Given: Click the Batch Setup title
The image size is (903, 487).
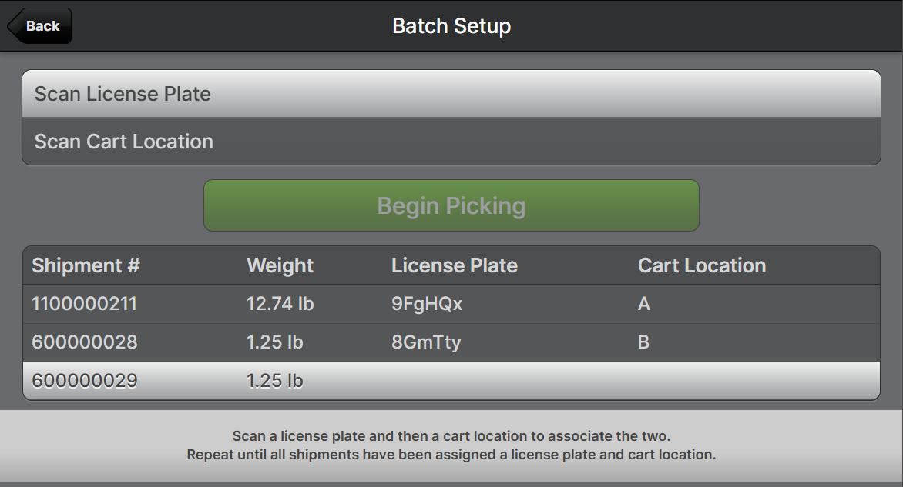Looking at the screenshot, I should pyautogui.click(x=451, y=26).
